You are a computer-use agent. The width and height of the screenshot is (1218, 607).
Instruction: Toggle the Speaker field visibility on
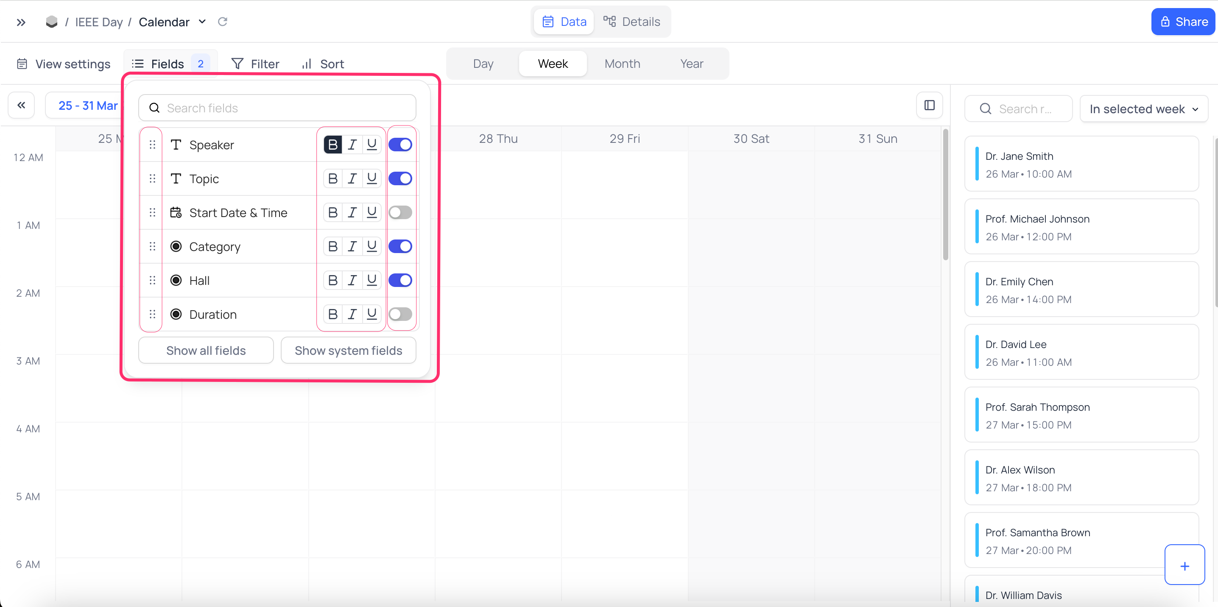click(x=401, y=145)
